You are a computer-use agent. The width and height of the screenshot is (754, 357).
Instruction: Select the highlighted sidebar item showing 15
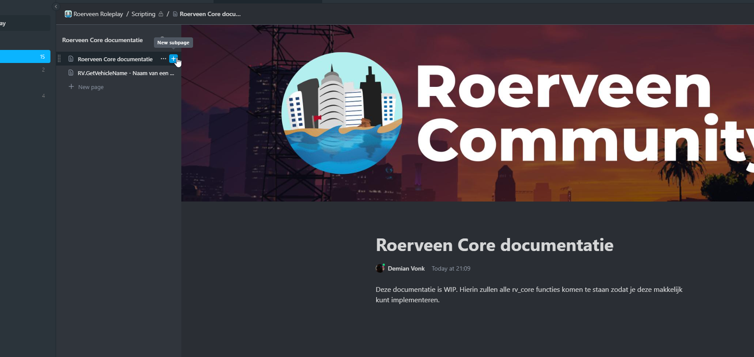click(x=25, y=56)
